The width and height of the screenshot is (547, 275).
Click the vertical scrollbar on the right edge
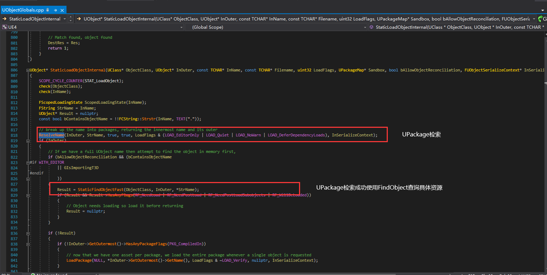[546, 144]
